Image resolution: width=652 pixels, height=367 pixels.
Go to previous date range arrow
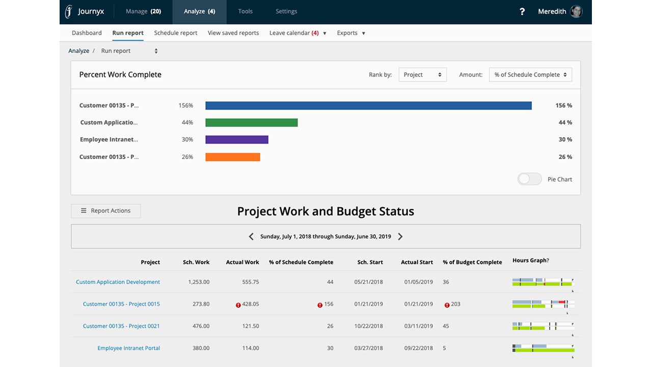(x=251, y=237)
